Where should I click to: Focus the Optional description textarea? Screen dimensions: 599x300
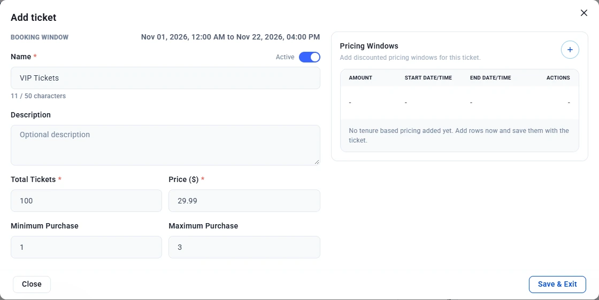165,145
